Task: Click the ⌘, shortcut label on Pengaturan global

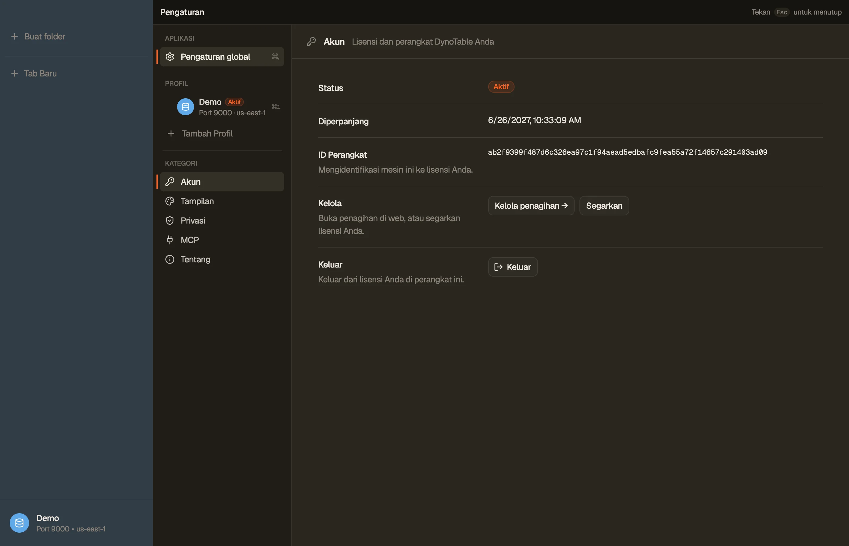Action: click(275, 56)
